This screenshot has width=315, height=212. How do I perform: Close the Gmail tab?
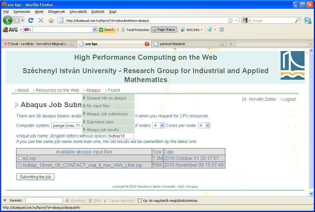click(x=73, y=44)
